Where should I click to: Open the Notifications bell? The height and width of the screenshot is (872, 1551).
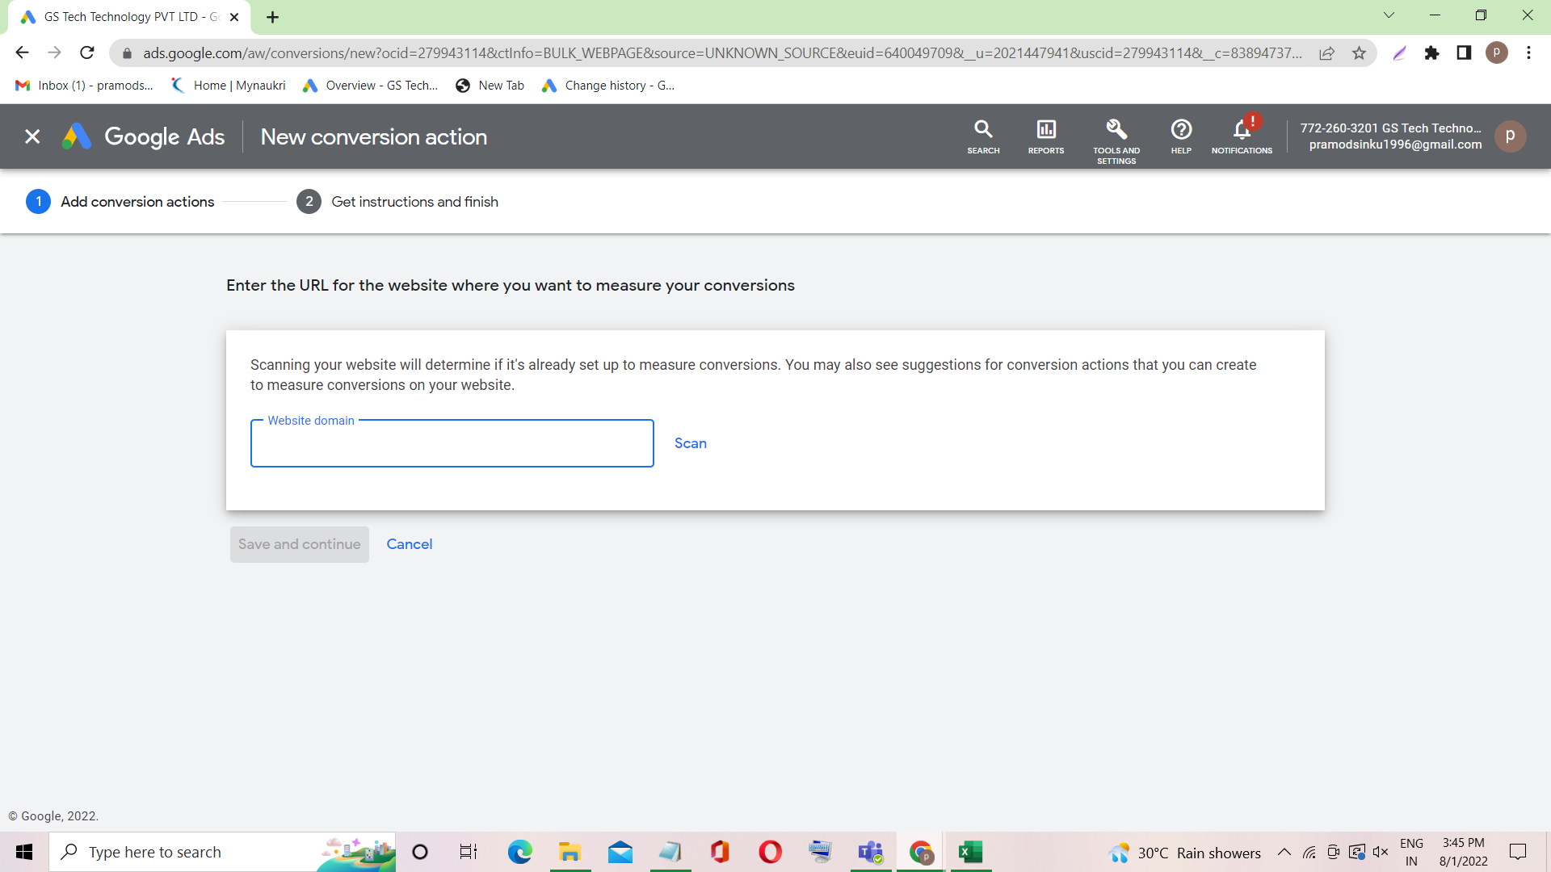[1242, 136]
